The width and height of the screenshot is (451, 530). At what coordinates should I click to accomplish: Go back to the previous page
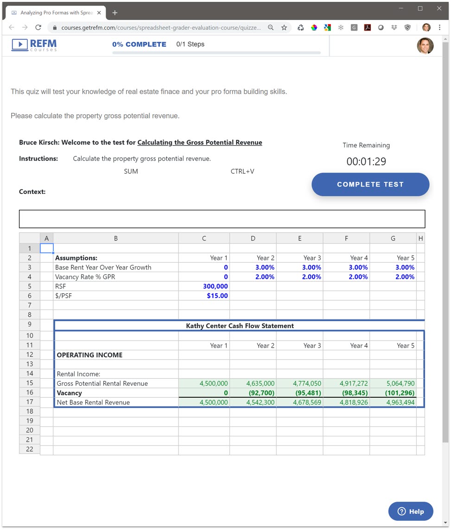pyautogui.click(x=12, y=27)
